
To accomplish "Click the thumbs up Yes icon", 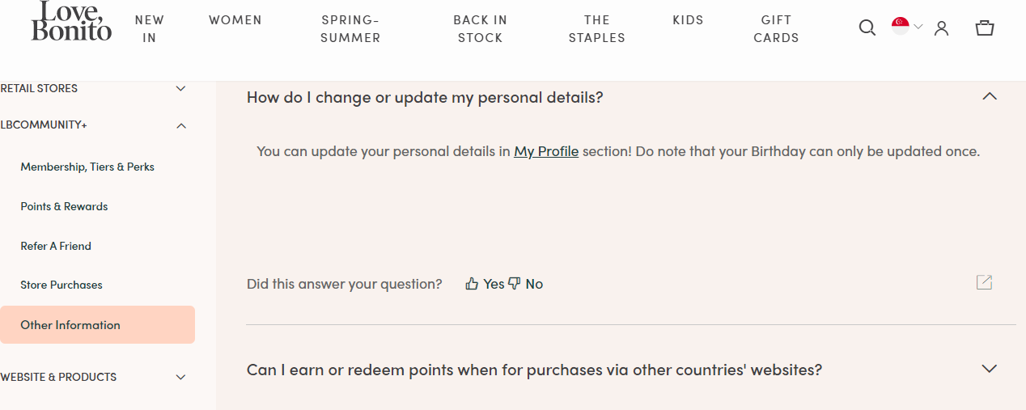I will (x=472, y=284).
